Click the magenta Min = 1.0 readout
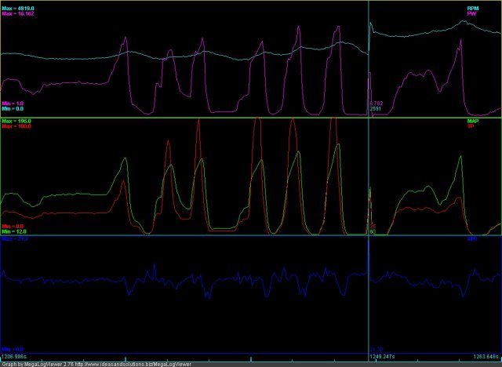The image size is (502, 367). tap(14, 104)
